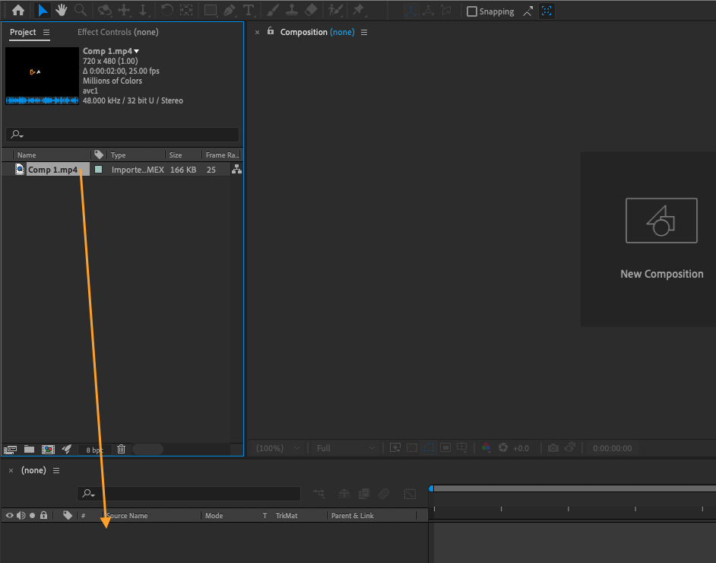
Task: Toggle the lock on the Composition panel
Action: [271, 31]
